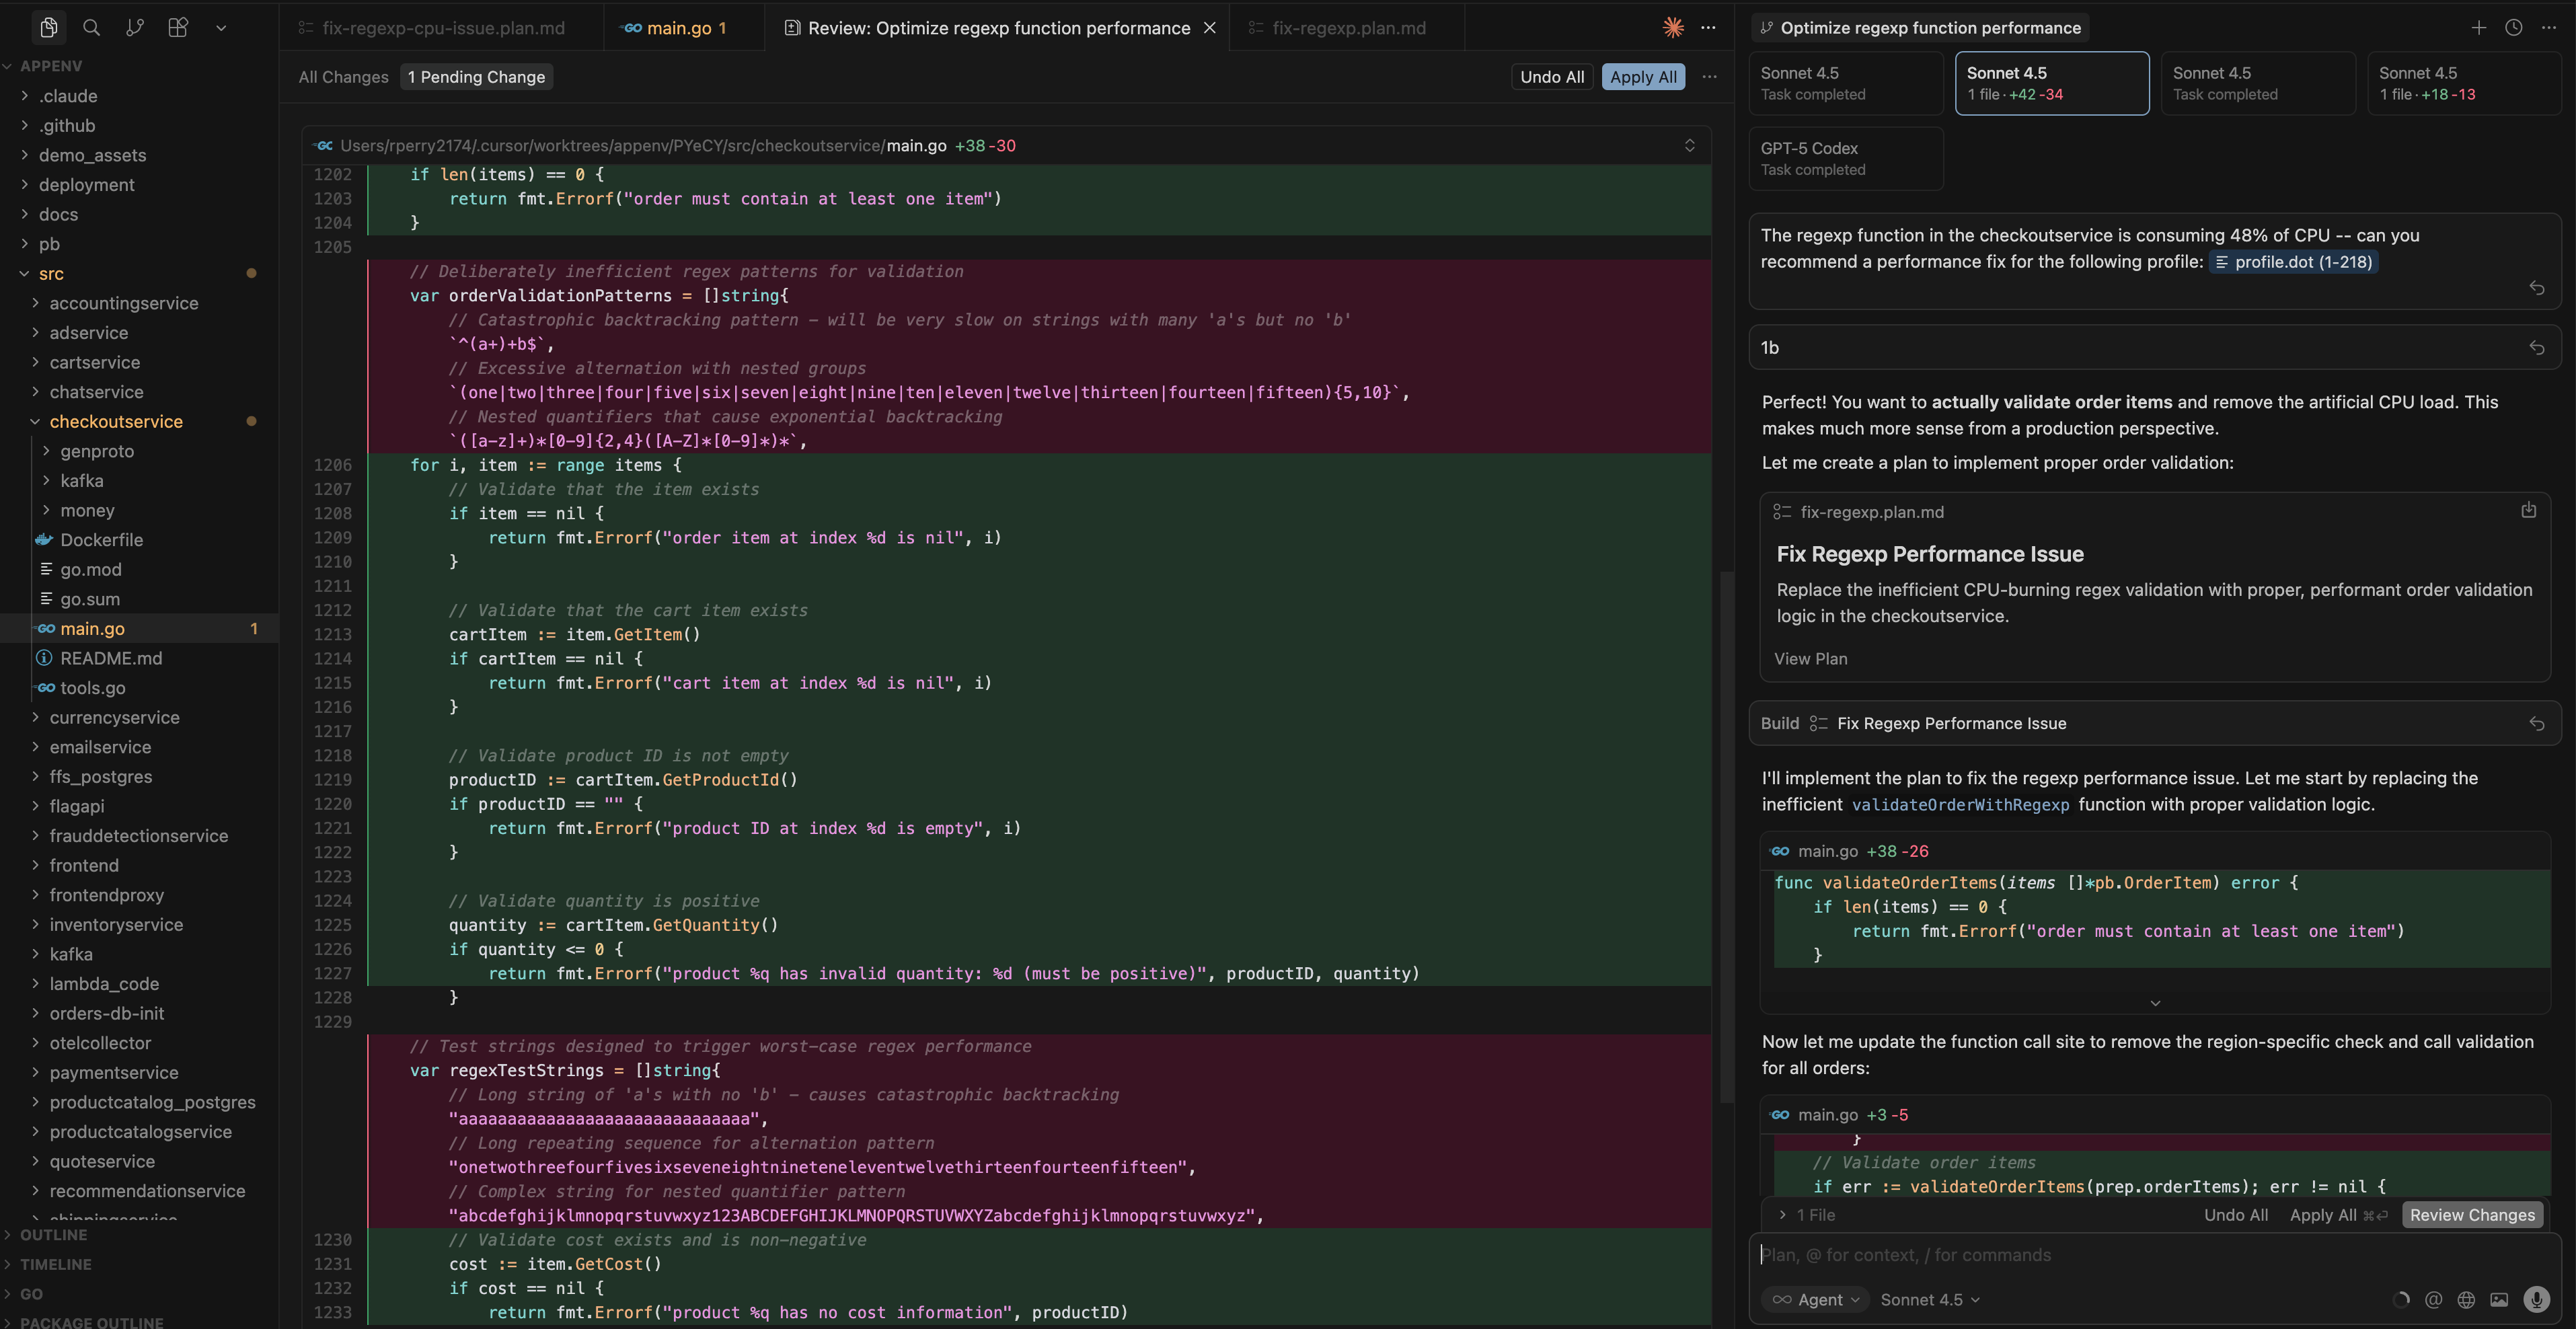Viewport: 2576px width, 1329px height.
Task: Revert the Build message arrow icon
Action: [x=2536, y=724]
